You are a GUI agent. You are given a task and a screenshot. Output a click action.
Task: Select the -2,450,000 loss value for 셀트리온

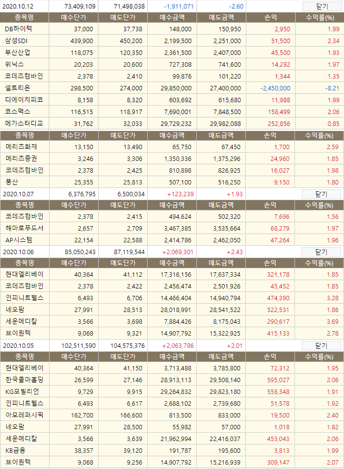coord(275,88)
